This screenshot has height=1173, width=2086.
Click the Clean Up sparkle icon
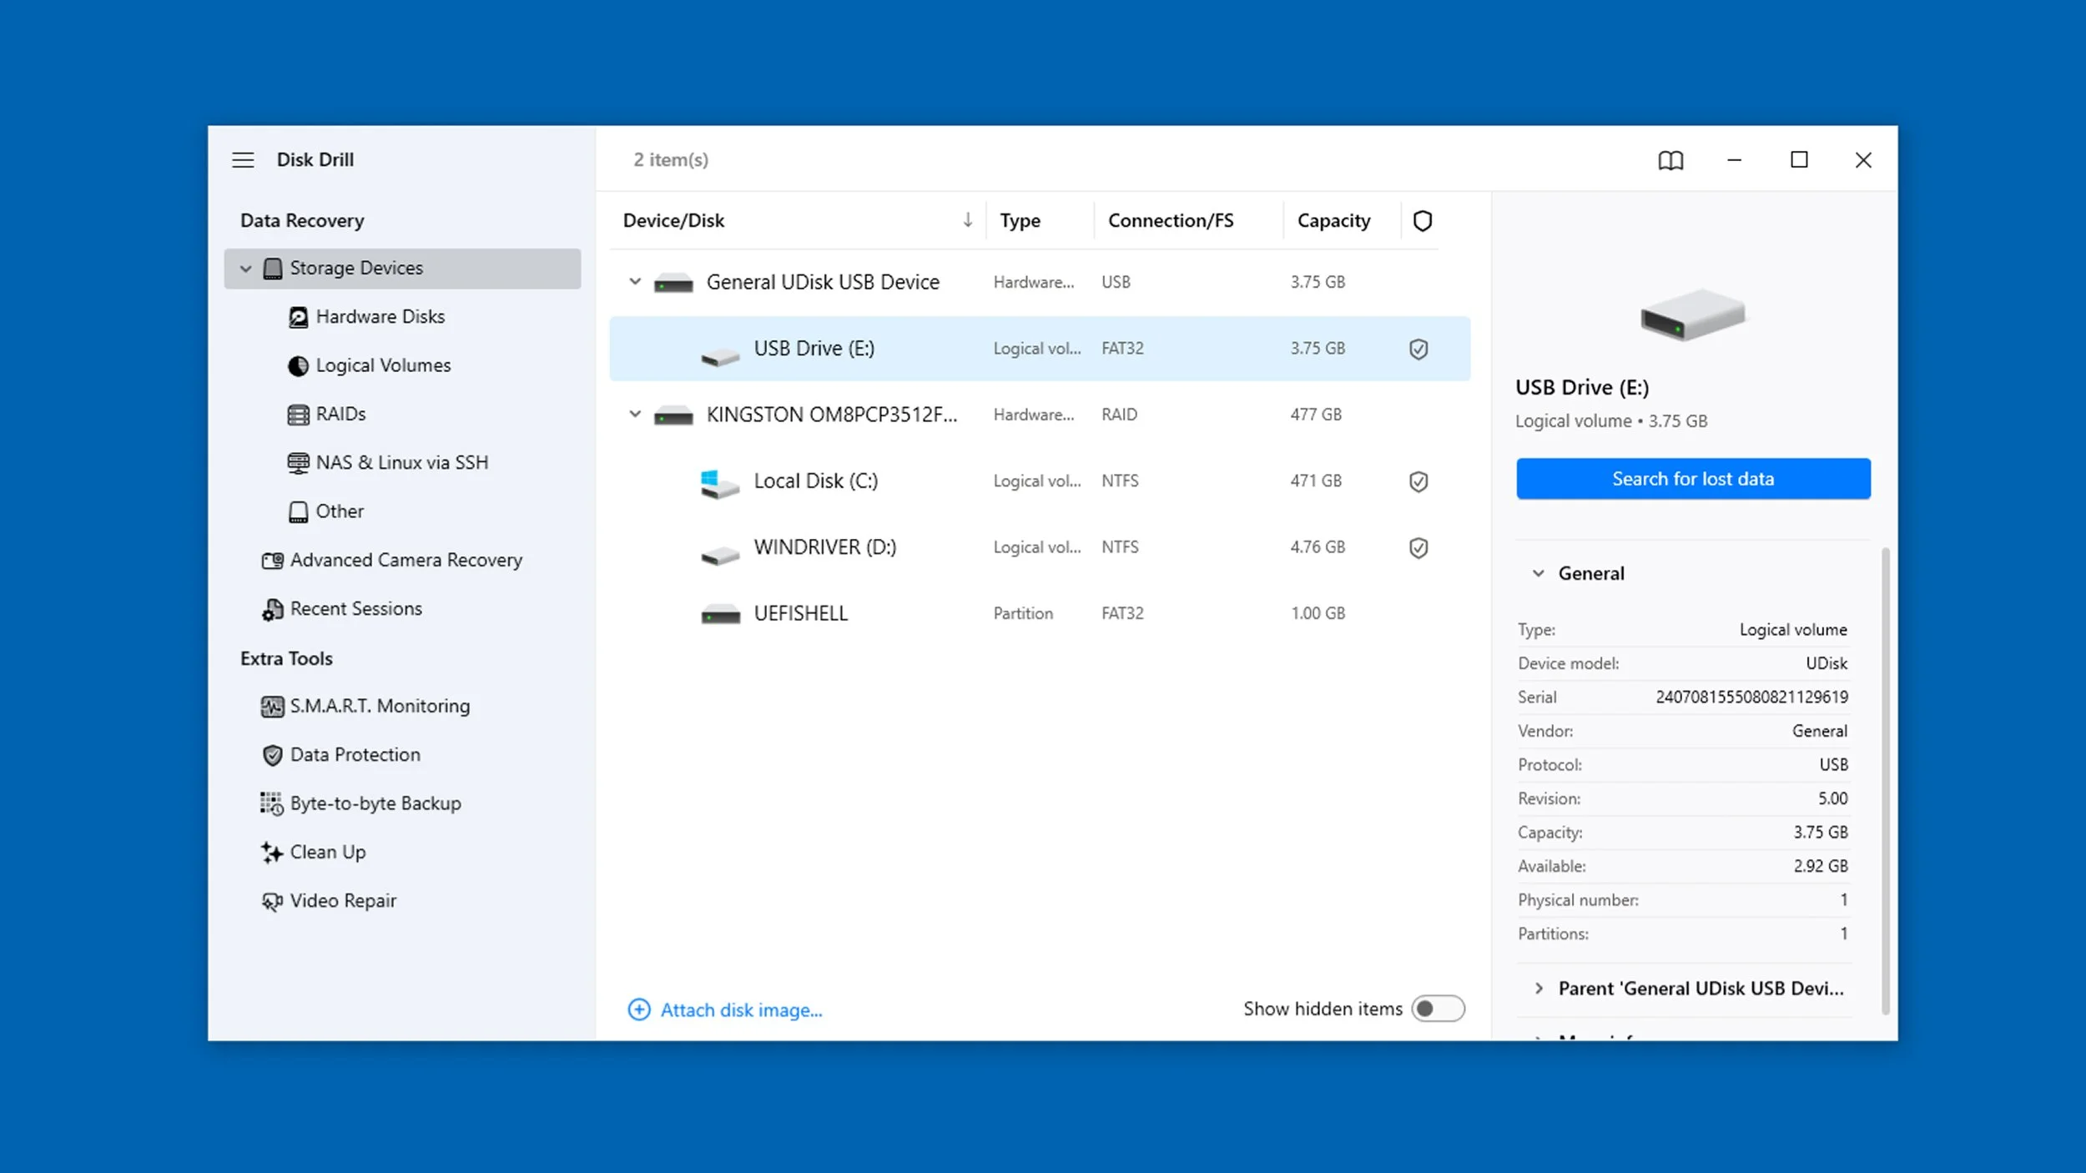click(272, 852)
